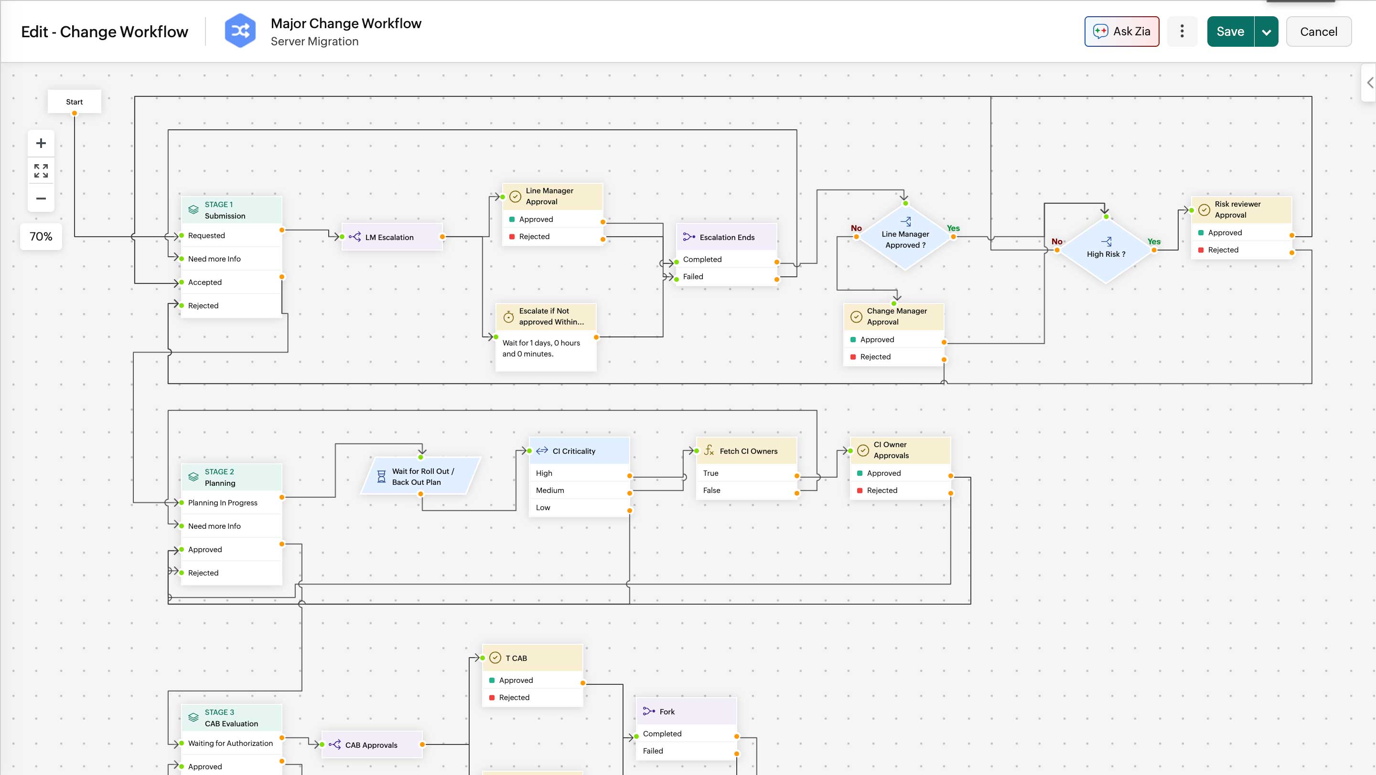Select the Requested status in Stage 1
1376x775 pixels.
pos(231,235)
